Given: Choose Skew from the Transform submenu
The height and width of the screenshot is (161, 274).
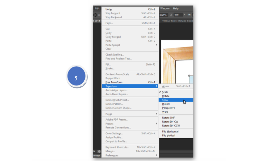Looking at the screenshot, I should point(165,100).
